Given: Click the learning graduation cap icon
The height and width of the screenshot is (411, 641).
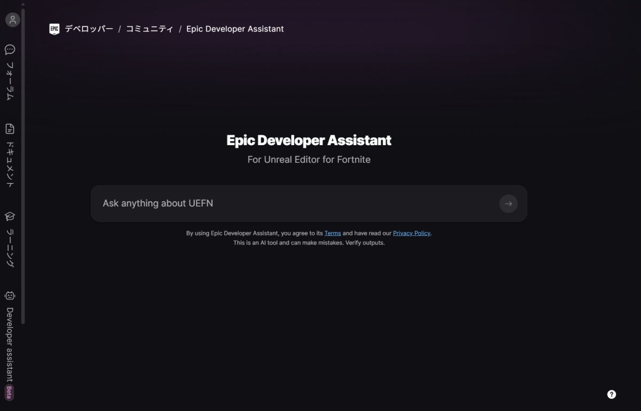Looking at the screenshot, I should [10, 216].
